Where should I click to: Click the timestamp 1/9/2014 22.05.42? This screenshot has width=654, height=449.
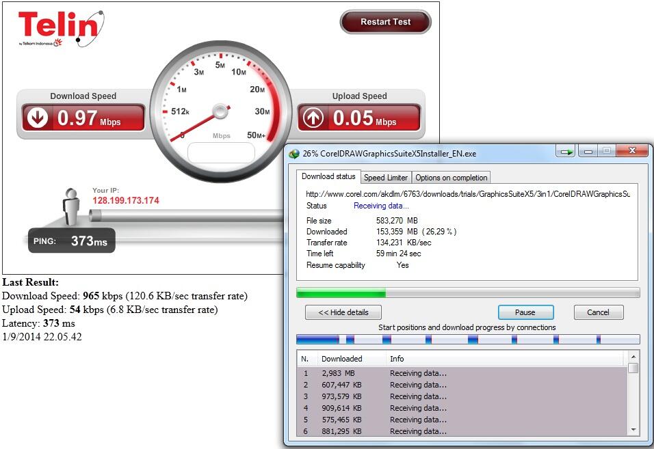(42, 337)
